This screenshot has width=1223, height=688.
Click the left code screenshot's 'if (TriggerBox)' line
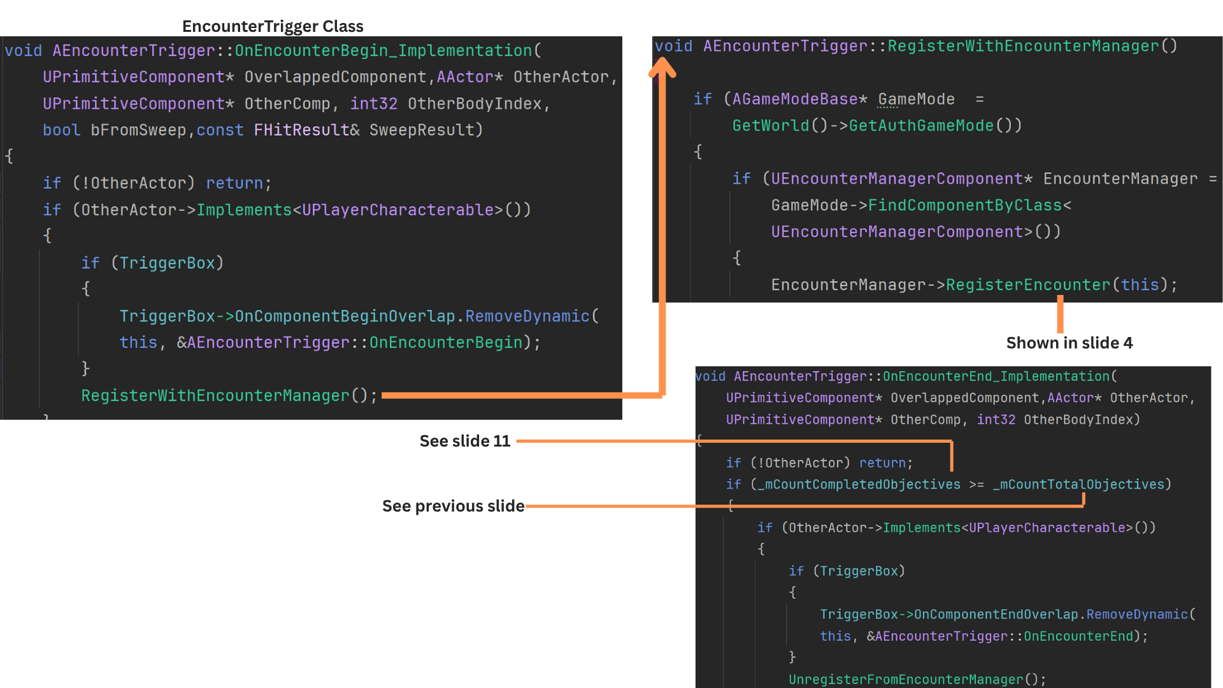point(152,263)
